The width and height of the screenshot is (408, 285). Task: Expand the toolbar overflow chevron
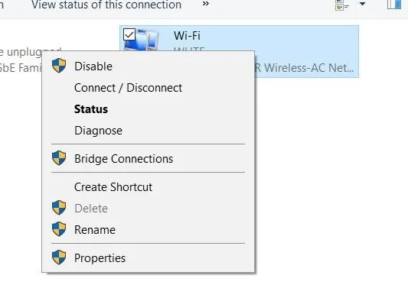point(206,4)
